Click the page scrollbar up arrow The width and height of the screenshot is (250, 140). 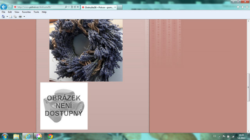tap(248, 21)
